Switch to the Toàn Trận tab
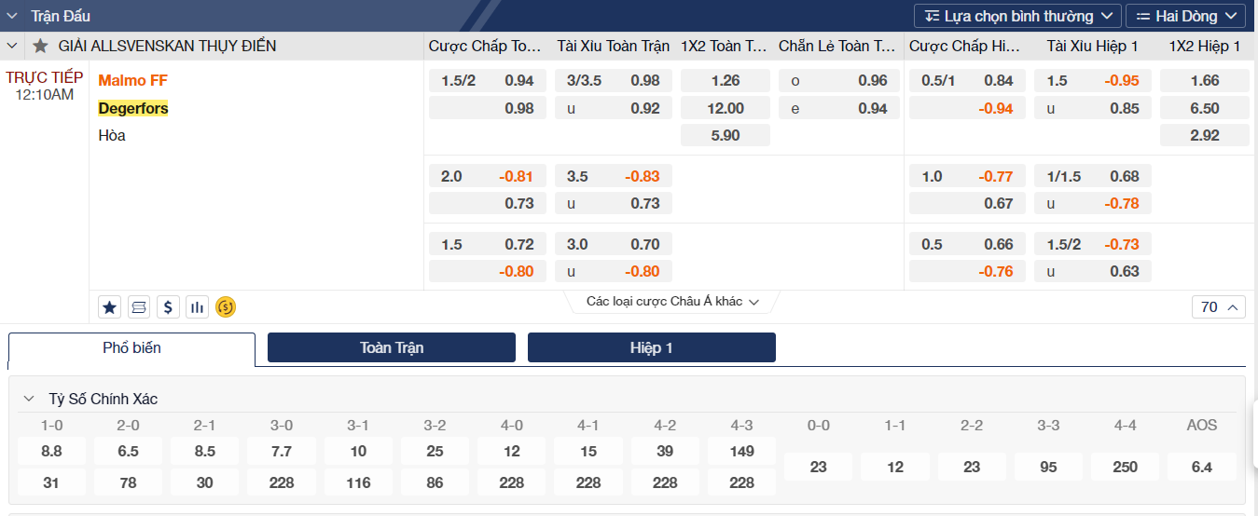Viewport: 1258px width, 516px height. point(392,347)
